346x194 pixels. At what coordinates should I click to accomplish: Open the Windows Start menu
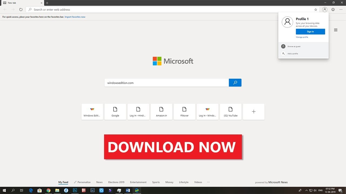[x=4, y=190]
